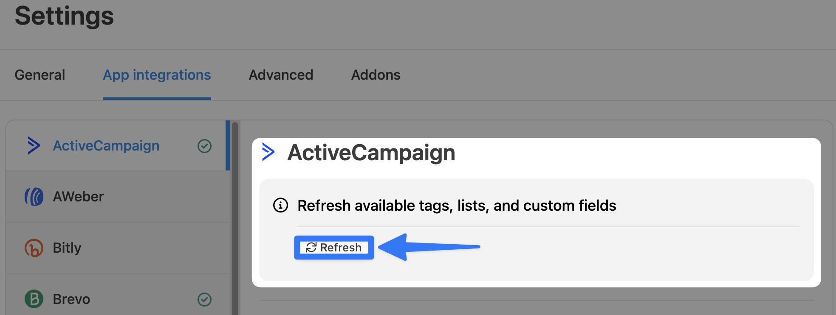Click Brevo's connected checkmark icon
Screen dimensions: 836x315
click(x=204, y=299)
